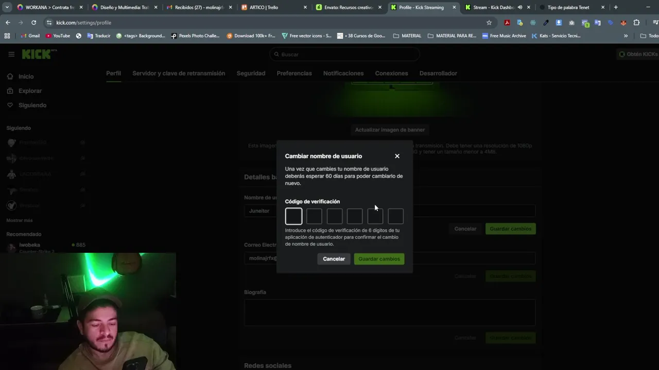Click the first verification code digit box
Viewport: 659px width, 370px height.
point(293,216)
